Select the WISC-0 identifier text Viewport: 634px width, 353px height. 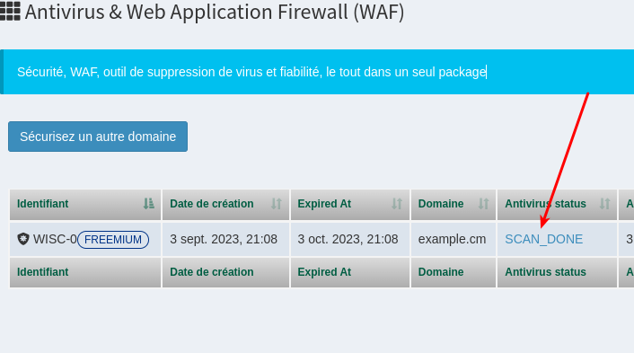55,239
